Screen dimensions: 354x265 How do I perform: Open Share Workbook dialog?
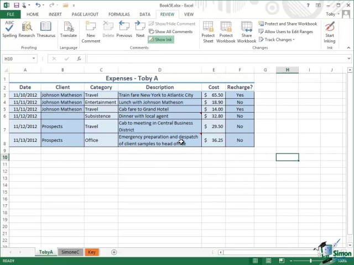tap(247, 31)
